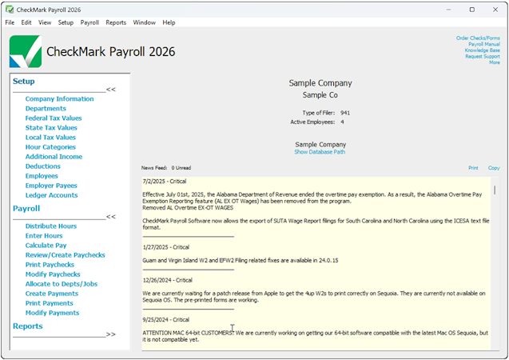Open the Knowledge Base link
Viewport: 509px width, 360px height.
coord(482,50)
